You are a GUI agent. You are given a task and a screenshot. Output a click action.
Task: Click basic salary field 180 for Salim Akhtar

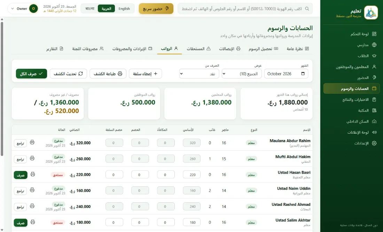(x=192, y=223)
